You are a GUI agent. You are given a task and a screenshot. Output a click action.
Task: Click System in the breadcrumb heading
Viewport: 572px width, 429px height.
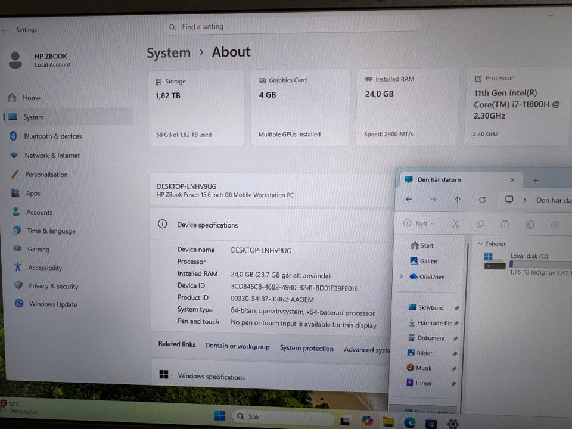click(169, 53)
